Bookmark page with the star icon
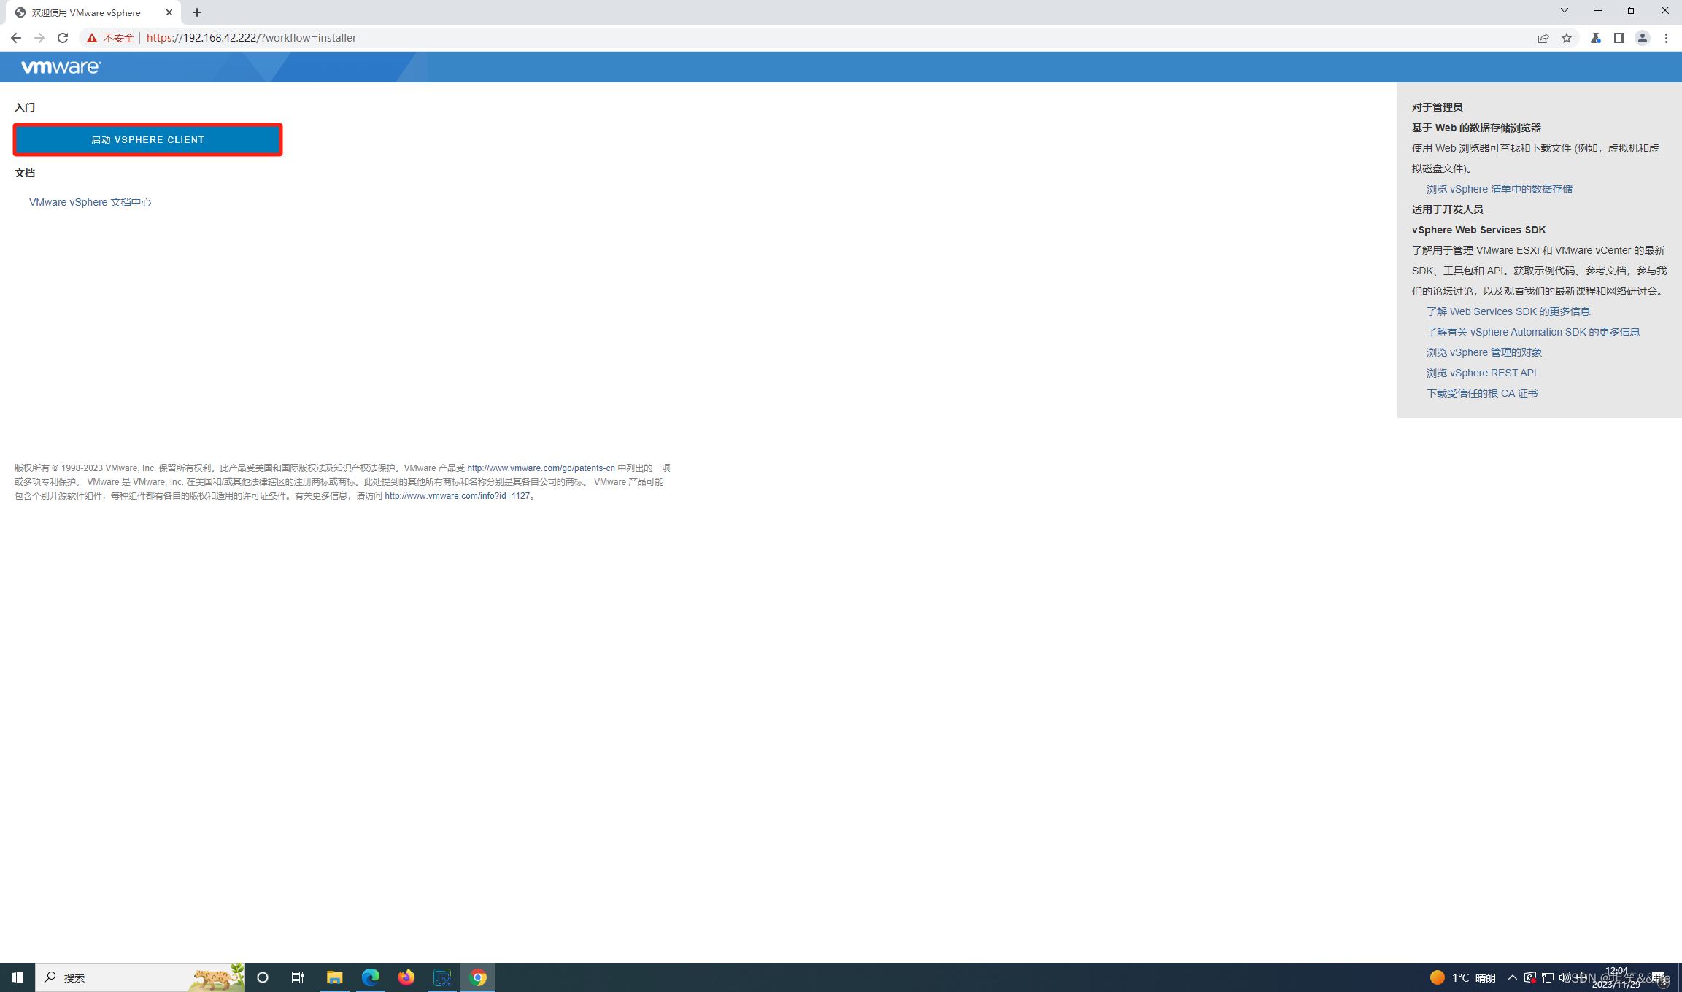The image size is (1682, 992). tap(1567, 38)
